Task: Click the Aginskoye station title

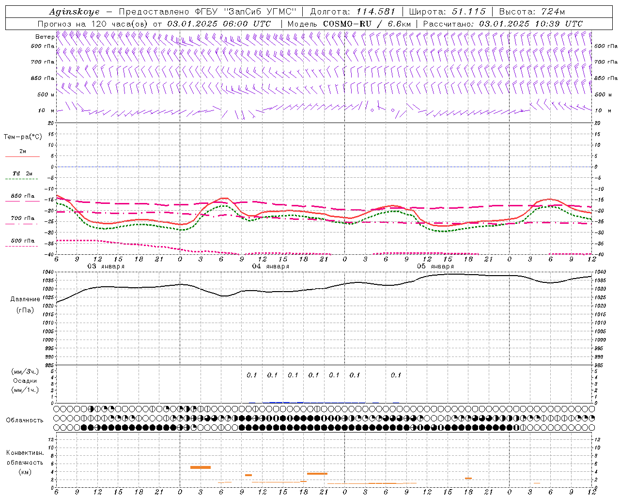Action: tap(74, 12)
